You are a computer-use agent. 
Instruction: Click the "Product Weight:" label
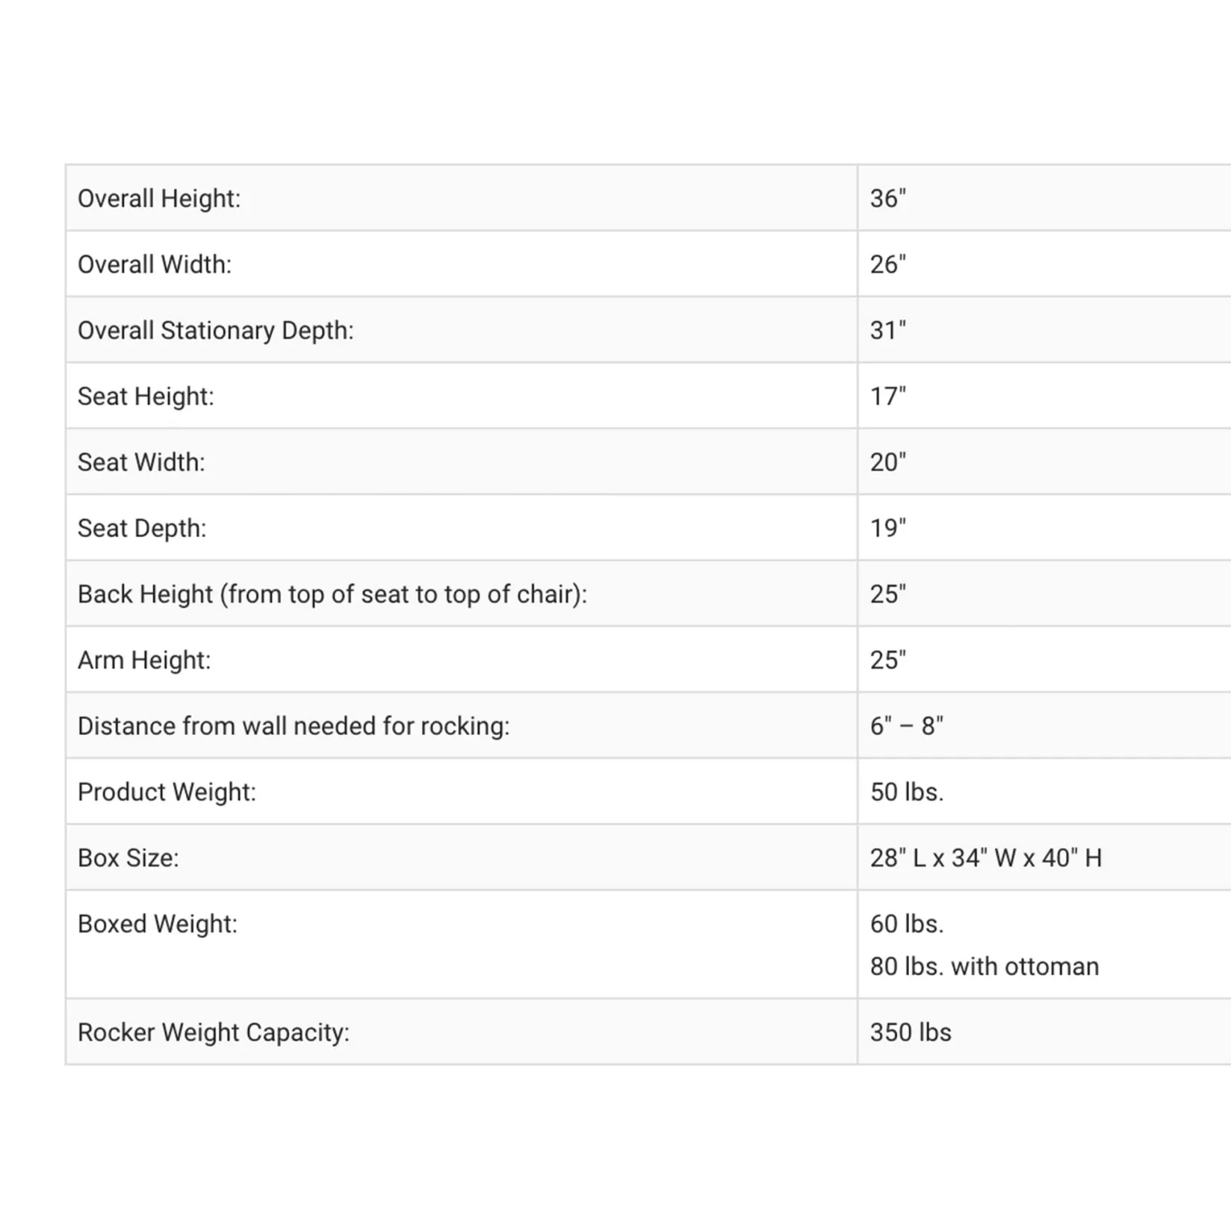click(167, 792)
